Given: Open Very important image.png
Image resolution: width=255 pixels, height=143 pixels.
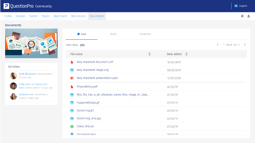Looking at the screenshot, I should coord(92,70).
